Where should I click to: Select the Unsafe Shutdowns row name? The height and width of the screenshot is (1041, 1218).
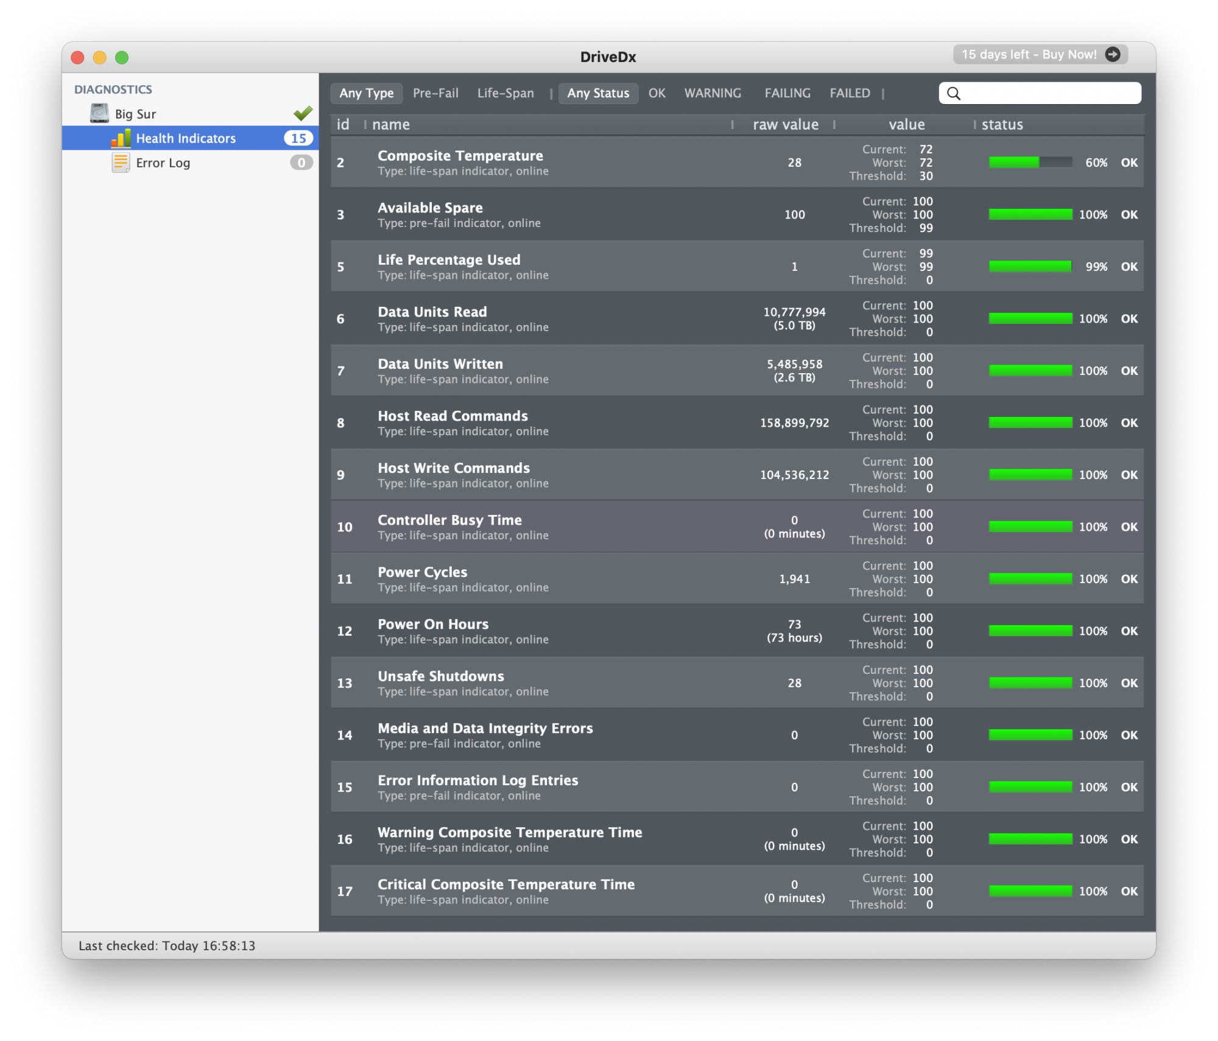pyautogui.click(x=441, y=676)
